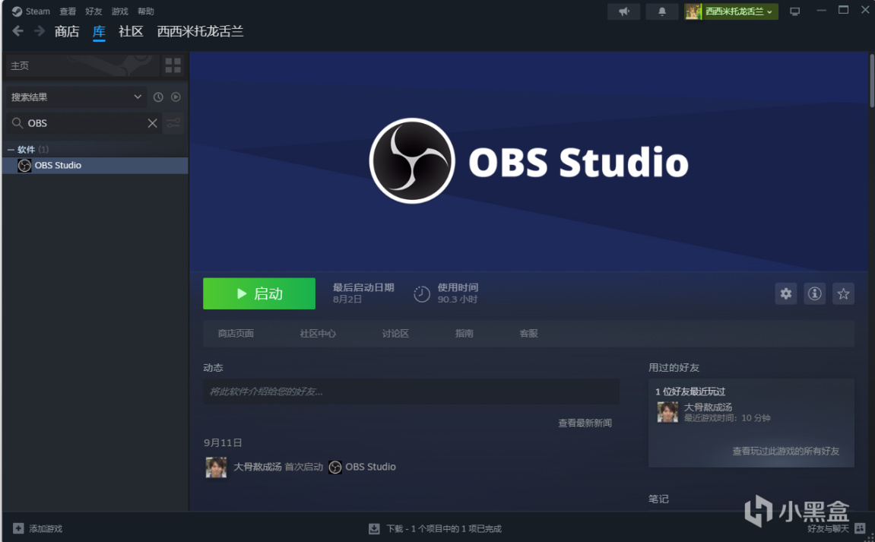Maximize the Steam window

tap(843, 11)
